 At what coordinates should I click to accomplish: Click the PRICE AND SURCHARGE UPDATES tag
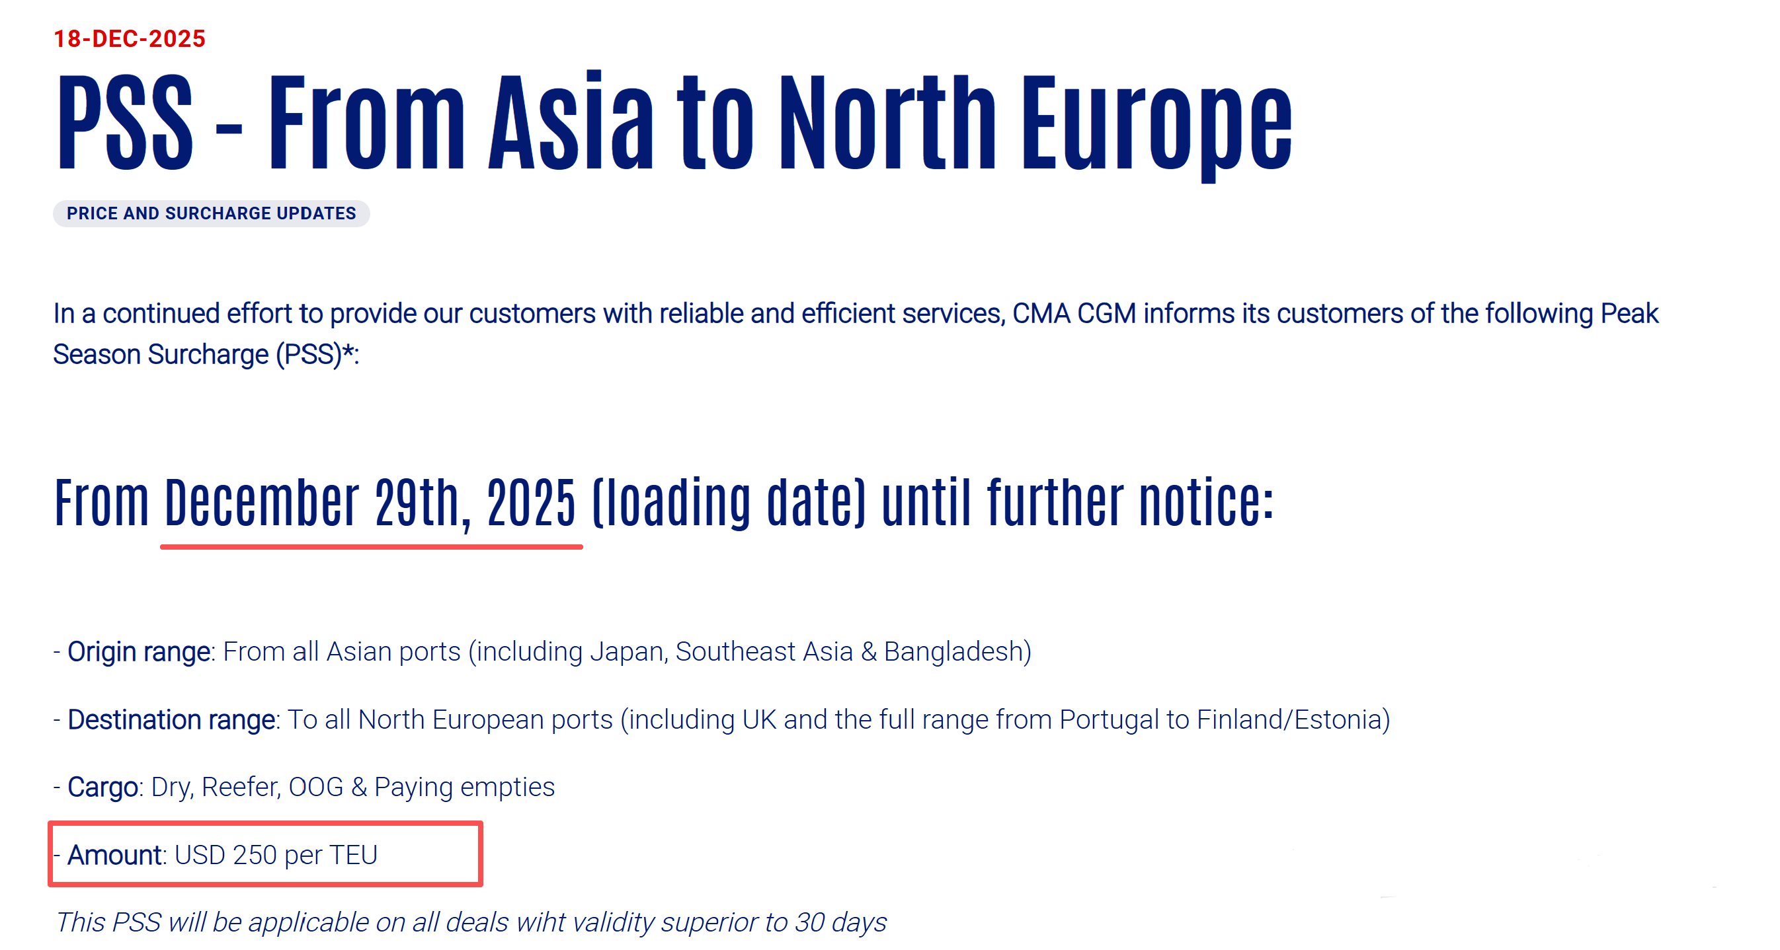[211, 213]
